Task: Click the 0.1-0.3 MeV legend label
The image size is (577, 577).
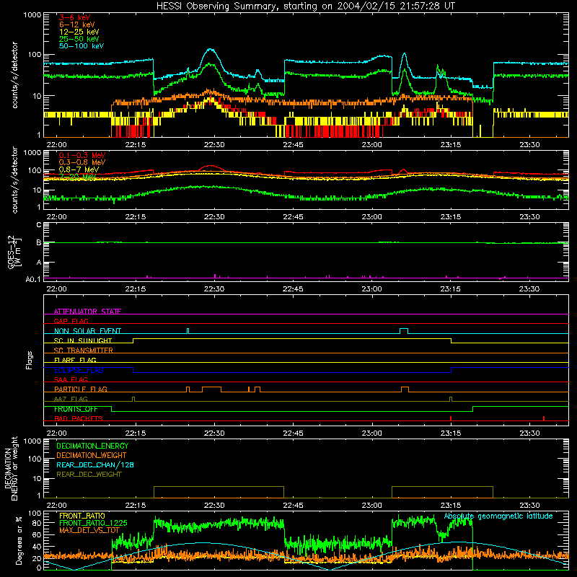Action: pyautogui.click(x=82, y=155)
